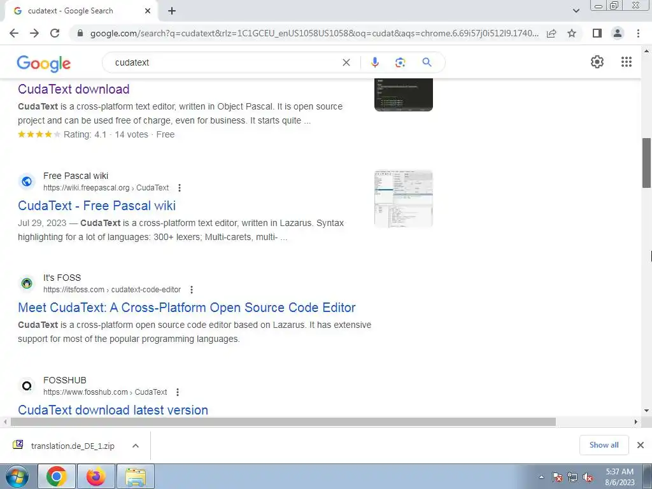This screenshot has width=652, height=489.
Task: Open Meet CudaText: A Cross-Platform link
Action: coord(187,308)
